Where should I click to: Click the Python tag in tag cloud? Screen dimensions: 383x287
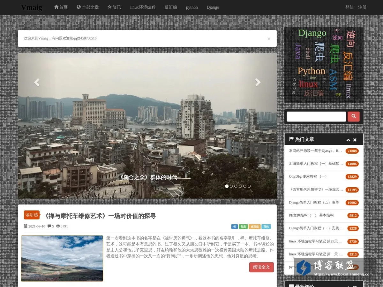(312, 71)
